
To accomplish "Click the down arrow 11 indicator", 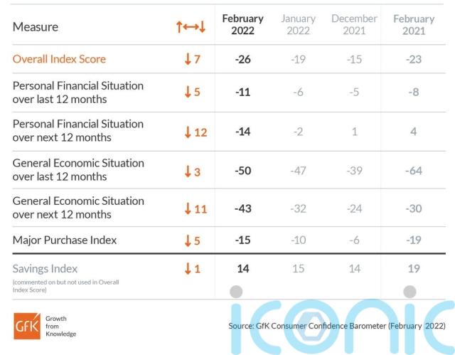I will pos(196,208).
